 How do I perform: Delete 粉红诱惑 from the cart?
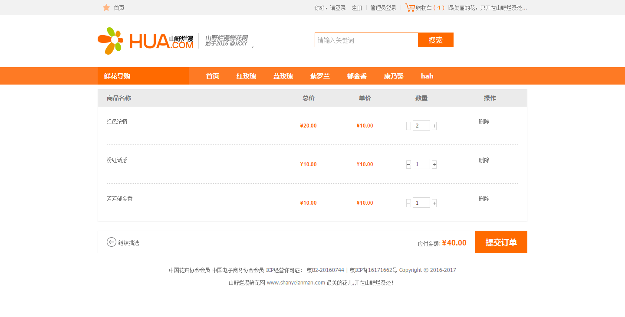(484, 160)
